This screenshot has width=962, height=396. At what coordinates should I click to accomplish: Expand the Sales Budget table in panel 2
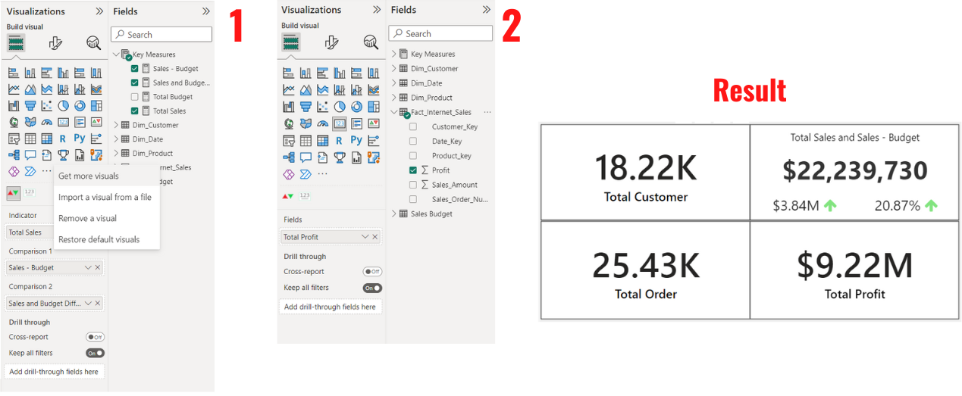[x=394, y=214]
